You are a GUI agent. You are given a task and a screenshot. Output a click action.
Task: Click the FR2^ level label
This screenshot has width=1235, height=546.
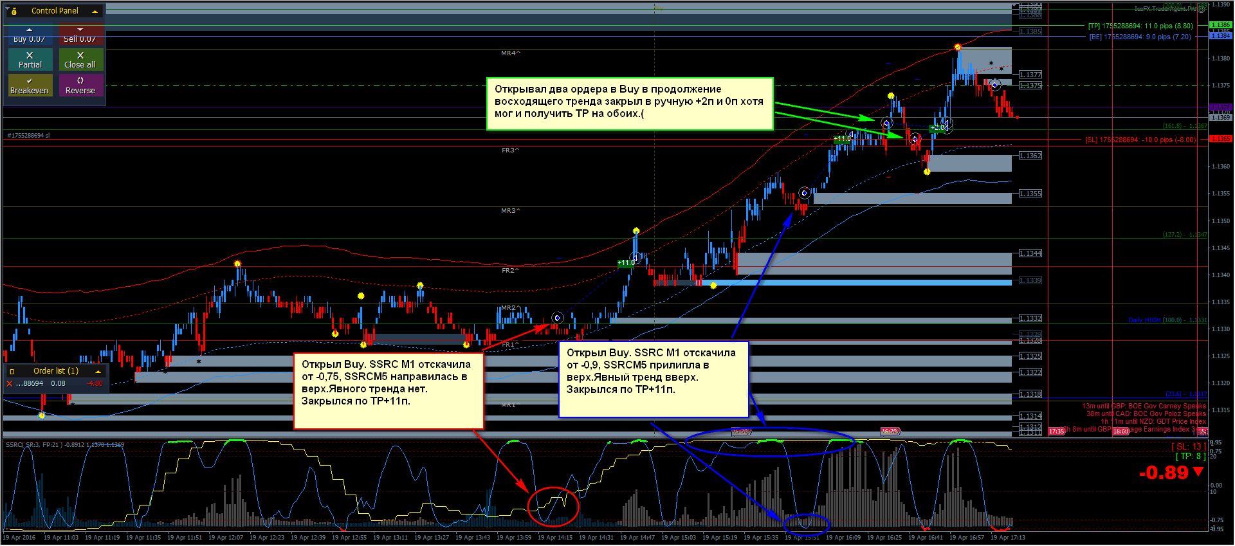coord(511,271)
